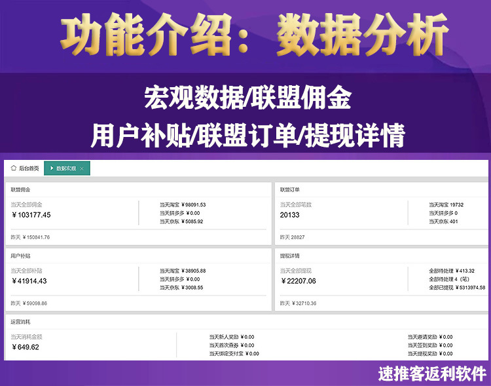Click 当天淘宝 19732 orders entry
This screenshot has width=491, height=386.
pos(446,204)
